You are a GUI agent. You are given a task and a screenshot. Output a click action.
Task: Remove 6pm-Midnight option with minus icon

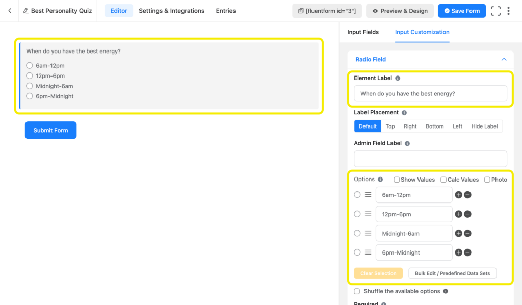pos(467,253)
